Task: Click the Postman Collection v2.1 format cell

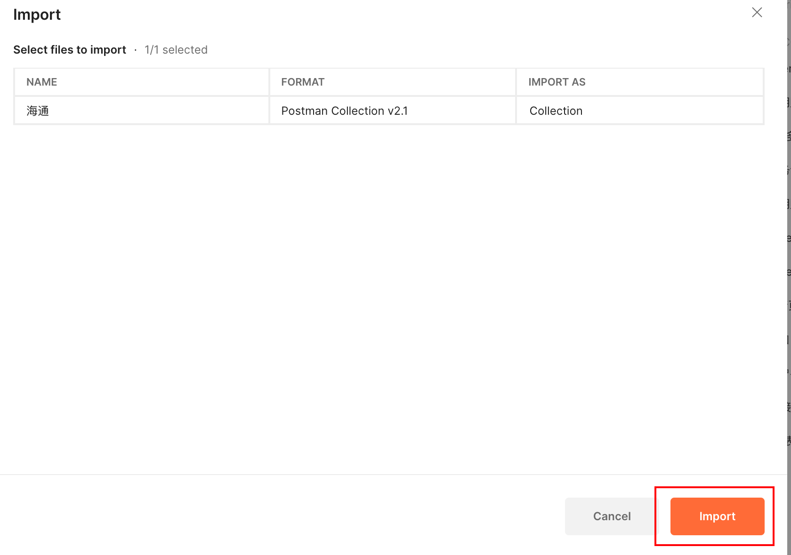Action: 345,111
